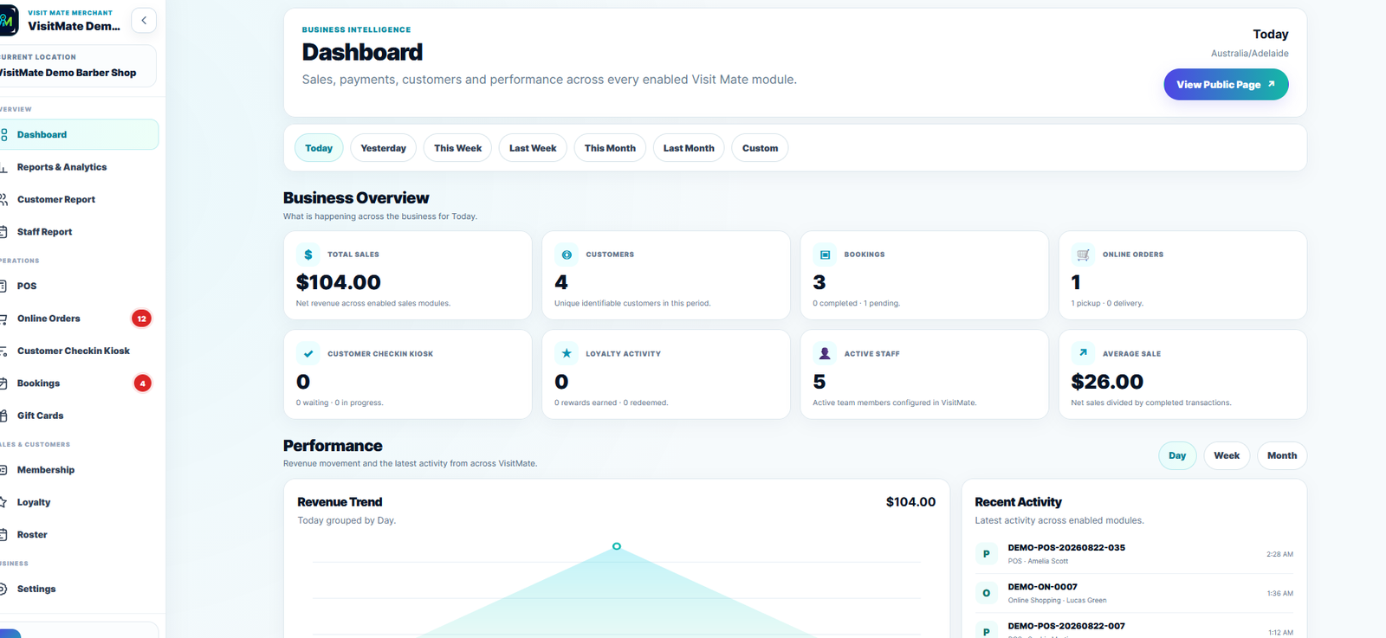Select the This Week date filter
The width and height of the screenshot is (1386, 638).
point(457,148)
